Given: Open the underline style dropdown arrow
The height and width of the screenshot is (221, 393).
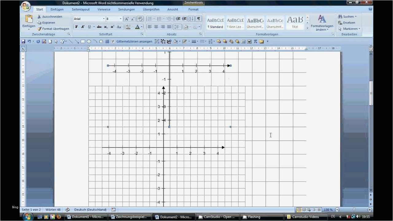Looking at the screenshot, I should coord(94,27).
